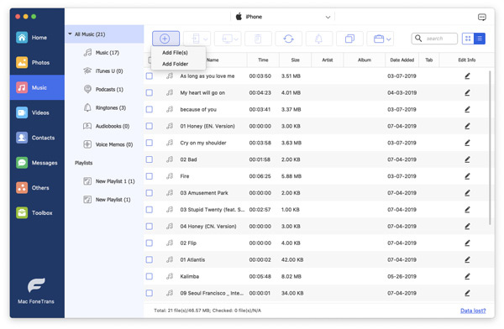Switch to list view
Screen dimensions: 504x329
tap(480, 39)
